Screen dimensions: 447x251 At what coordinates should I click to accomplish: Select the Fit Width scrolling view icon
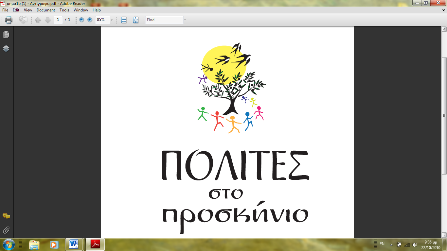[124, 20]
